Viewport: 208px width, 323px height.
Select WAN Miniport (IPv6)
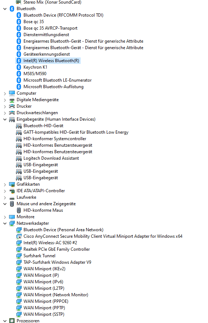[43, 282]
